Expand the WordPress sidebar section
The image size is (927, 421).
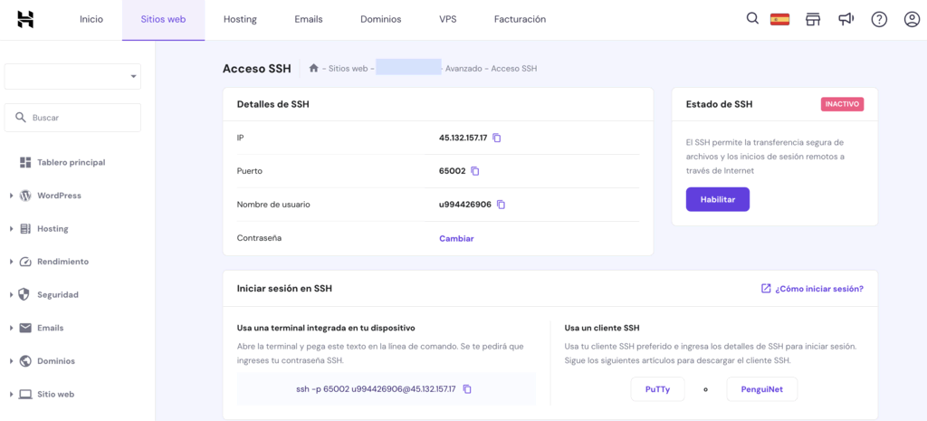[58, 196]
